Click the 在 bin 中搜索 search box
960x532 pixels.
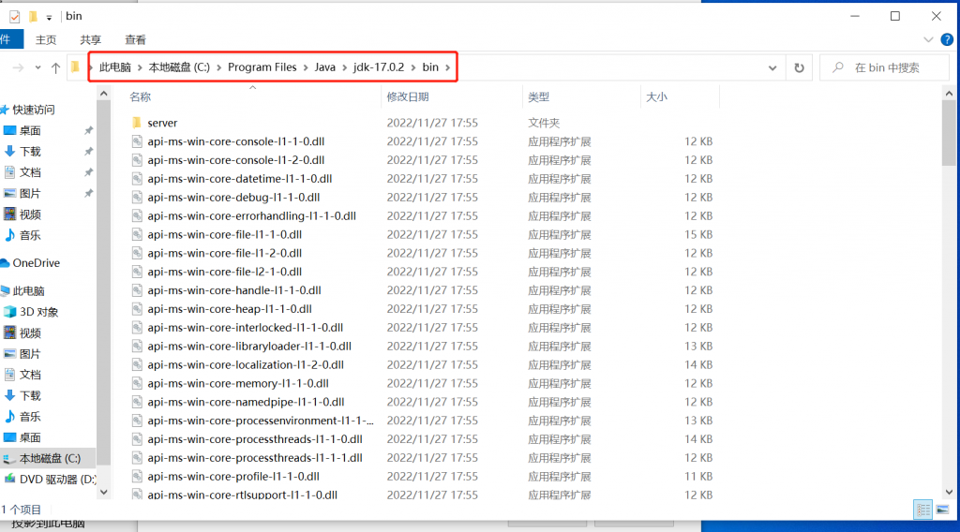click(887, 67)
